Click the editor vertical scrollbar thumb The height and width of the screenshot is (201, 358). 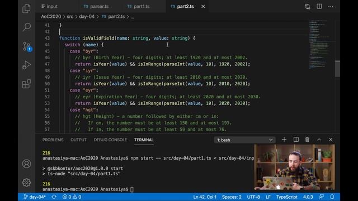pyautogui.click(x=337, y=69)
